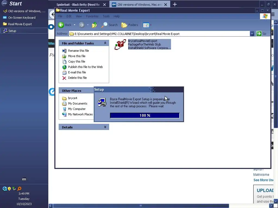The height and width of the screenshot is (208, 278).
Task: Open My Documents in Other Places
Action: point(78,104)
